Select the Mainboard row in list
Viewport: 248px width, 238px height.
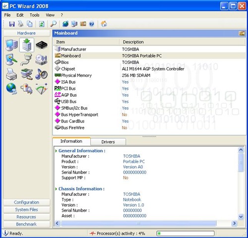tap(149, 56)
